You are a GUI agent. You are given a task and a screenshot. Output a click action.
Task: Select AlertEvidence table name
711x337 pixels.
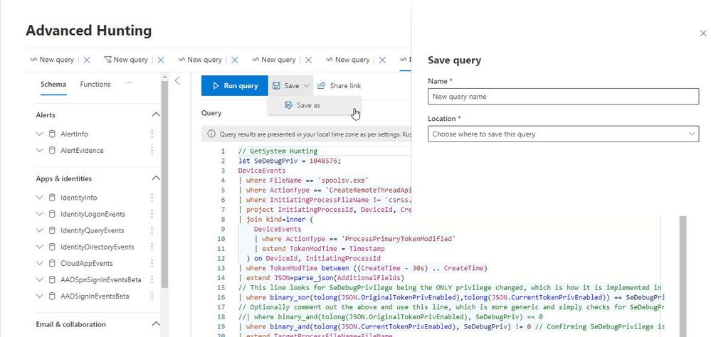pyautogui.click(x=82, y=151)
